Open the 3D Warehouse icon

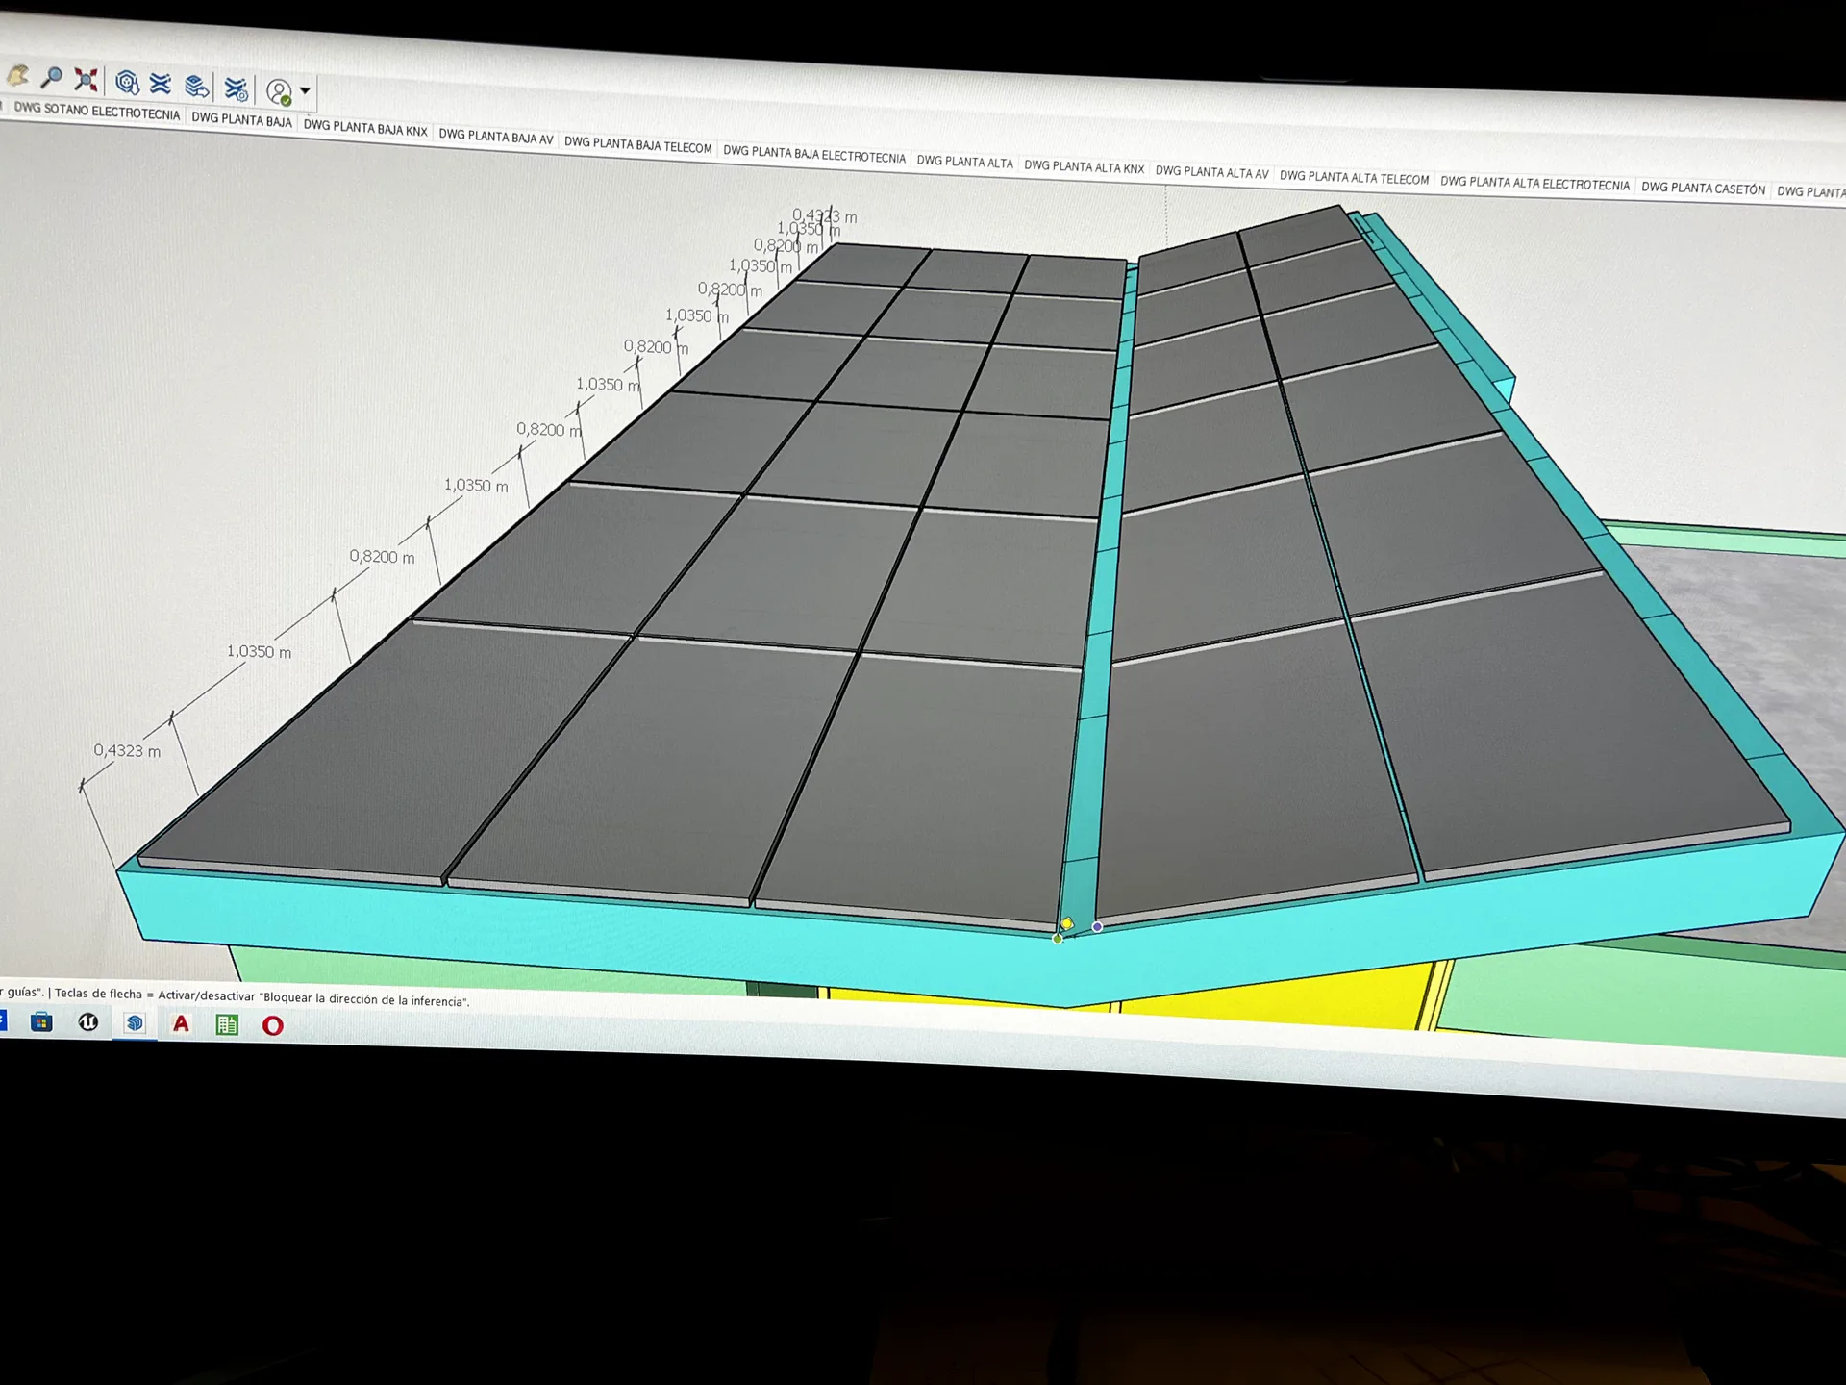tap(127, 82)
